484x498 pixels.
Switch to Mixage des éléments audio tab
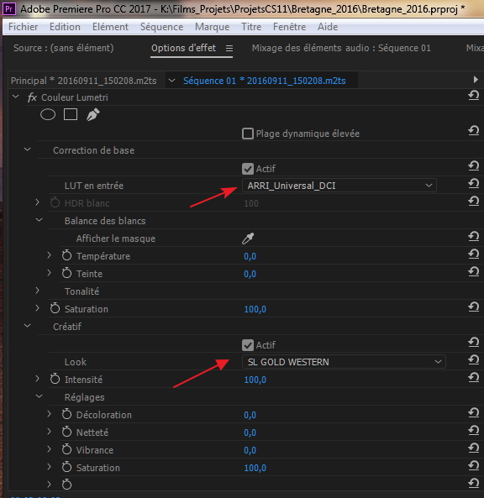341,48
